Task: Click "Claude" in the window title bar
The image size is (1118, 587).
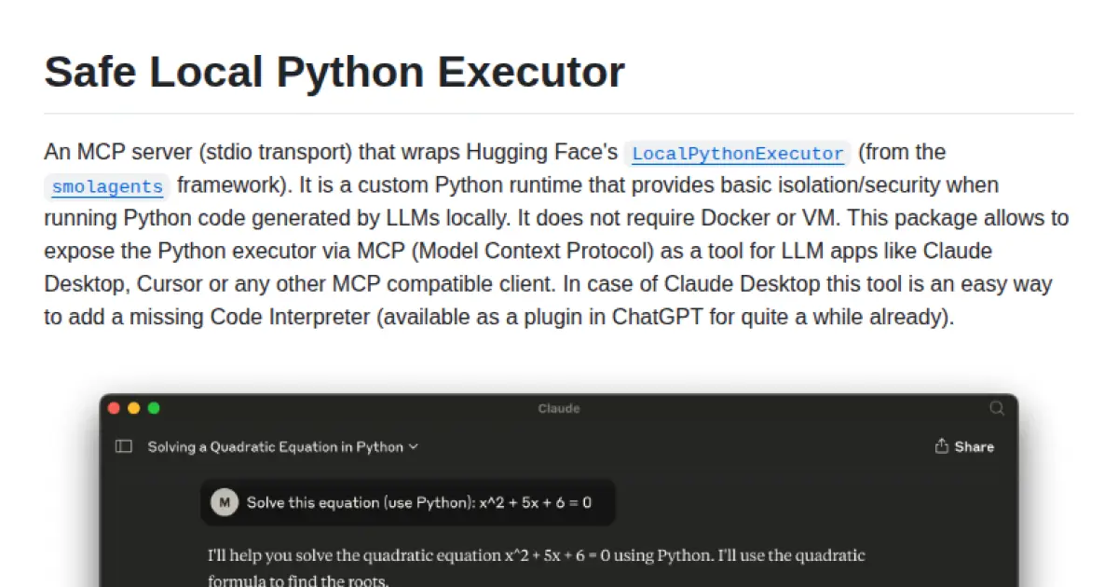Action: point(558,408)
